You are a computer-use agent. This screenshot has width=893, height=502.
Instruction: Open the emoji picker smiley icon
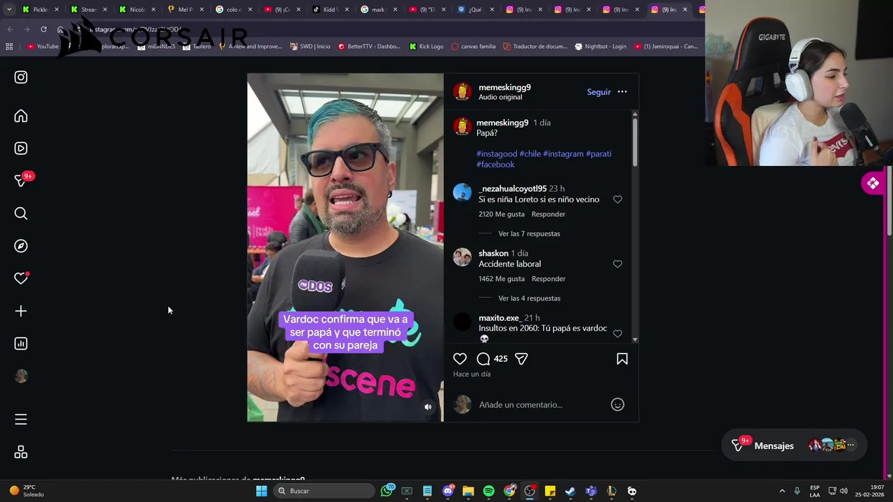pyautogui.click(x=617, y=404)
